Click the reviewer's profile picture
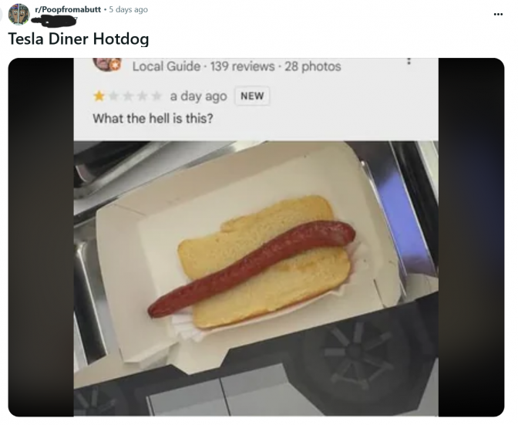This screenshot has width=518, height=425. (105, 64)
